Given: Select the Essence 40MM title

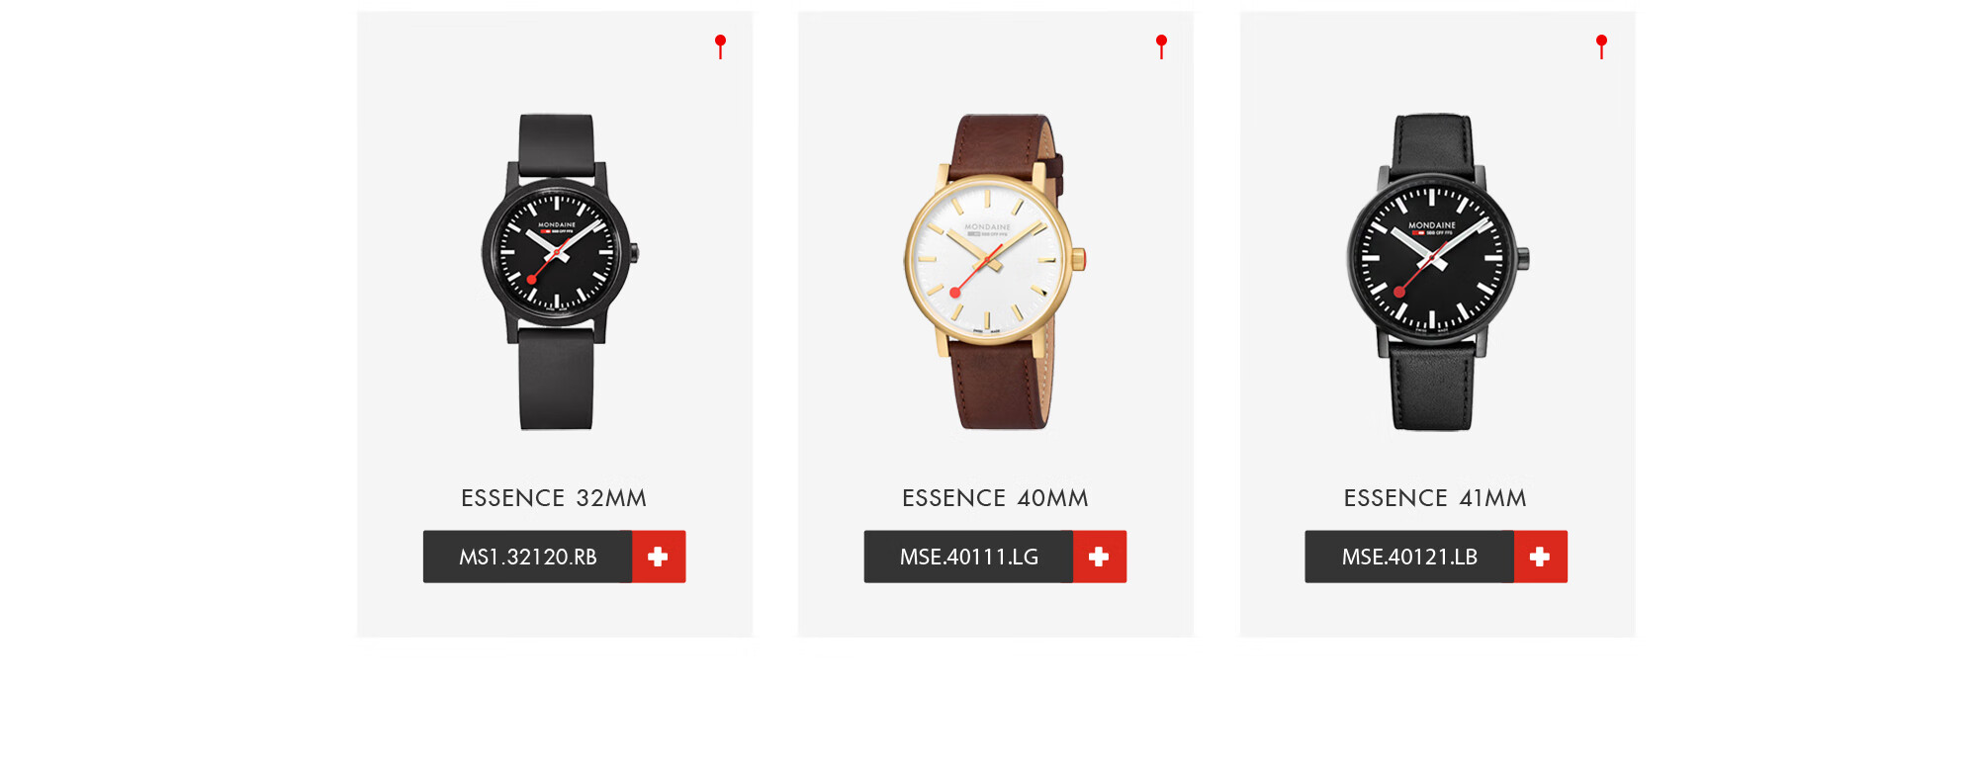Looking at the screenshot, I should pyautogui.click(x=995, y=498).
